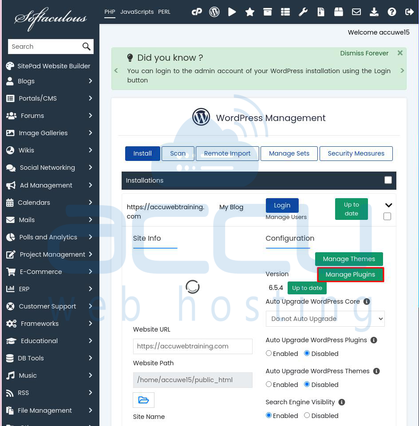The image size is (419, 426).
Task: Open SitePad Website Builder
Action: tap(48, 66)
